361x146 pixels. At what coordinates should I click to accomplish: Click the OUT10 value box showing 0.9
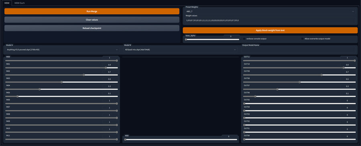[347, 65]
